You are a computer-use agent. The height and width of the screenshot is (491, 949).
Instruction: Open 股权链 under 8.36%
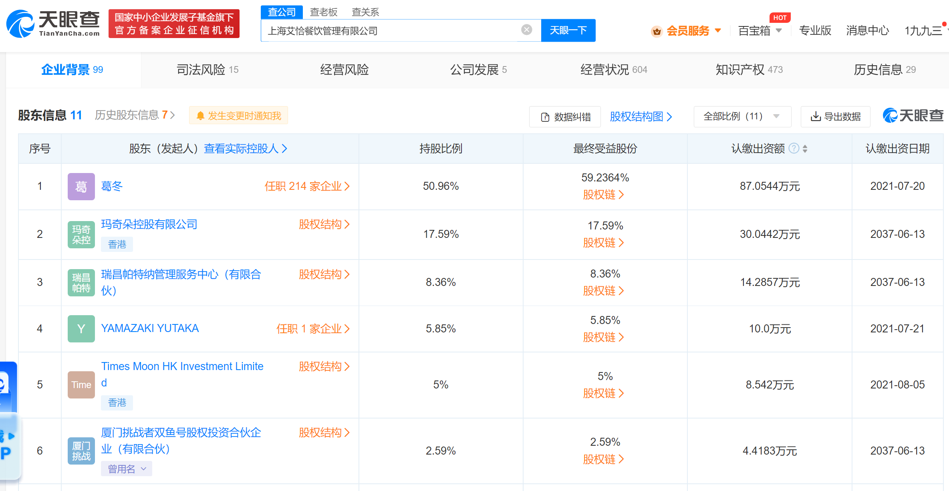click(x=603, y=291)
